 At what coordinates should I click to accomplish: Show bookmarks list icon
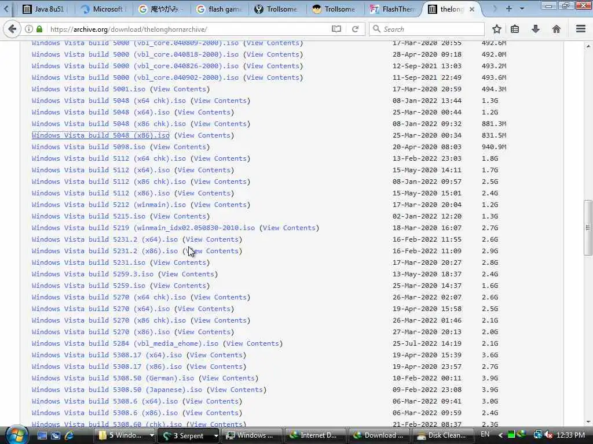click(x=515, y=29)
